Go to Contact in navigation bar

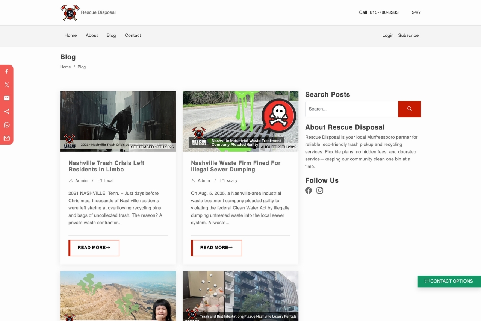[133, 35]
